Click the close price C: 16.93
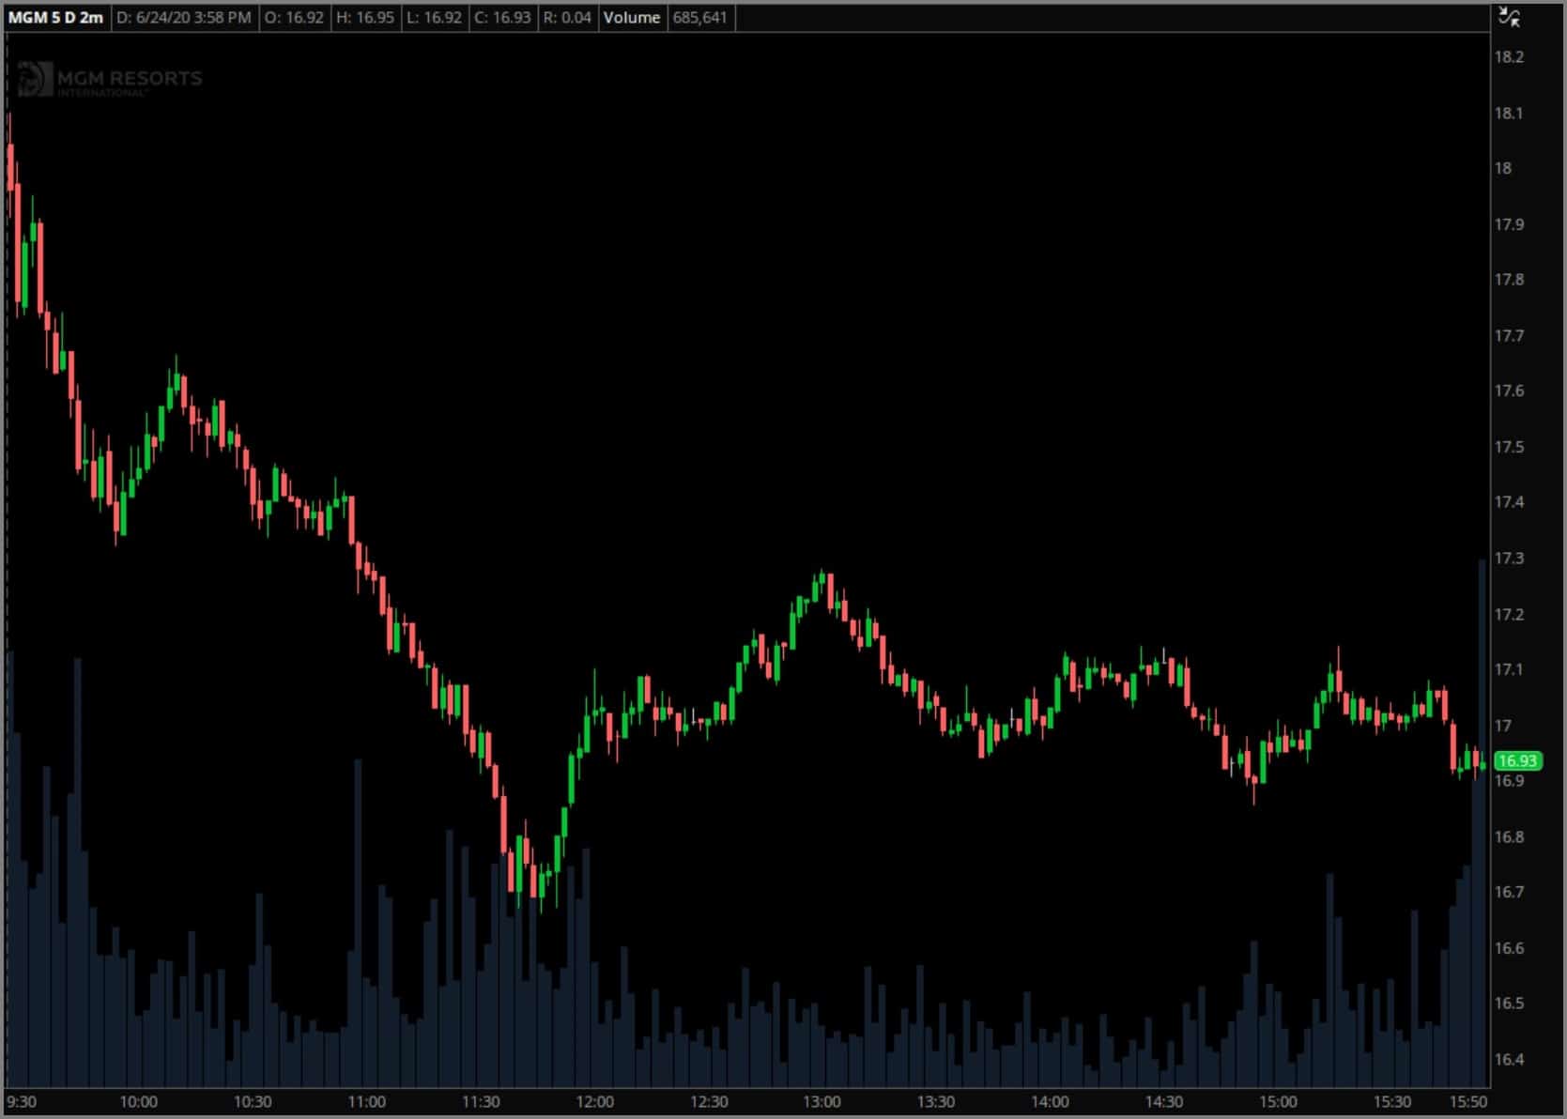Viewport: 1567px width, 1119px height. [x=502, y=17]
